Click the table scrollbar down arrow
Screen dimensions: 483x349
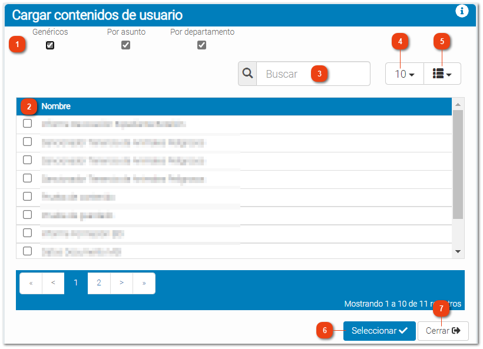(458, 251)
